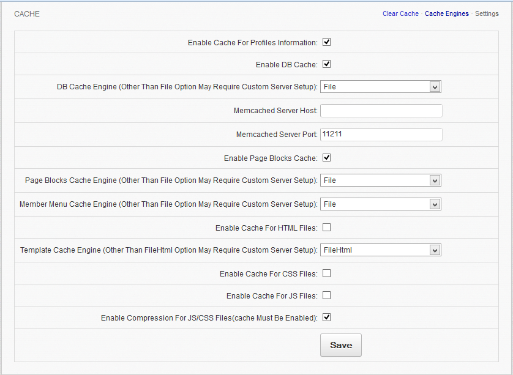Enable Cache For HTML Files checkbox
This screenshot has width=513, height=375.
point(327,228)
